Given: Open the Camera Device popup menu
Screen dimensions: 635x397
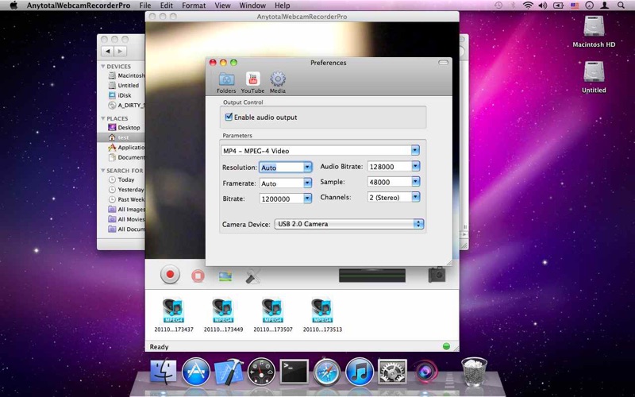Looking at the screenshot, I should (349, 224).
